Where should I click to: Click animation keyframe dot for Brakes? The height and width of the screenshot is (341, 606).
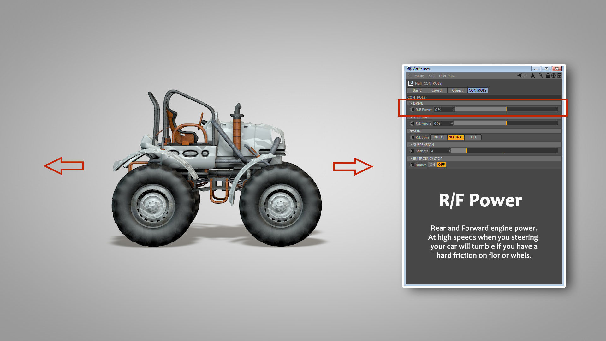412,165
